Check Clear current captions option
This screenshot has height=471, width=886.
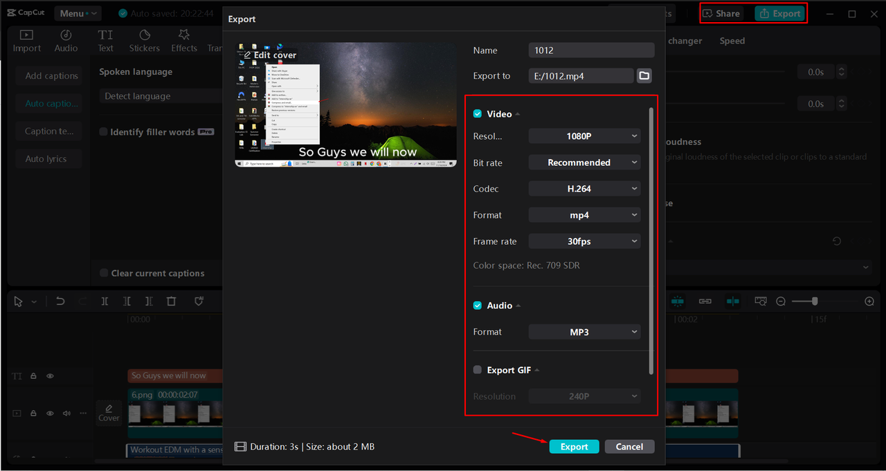pyautogui.click(x=104, y=273)
